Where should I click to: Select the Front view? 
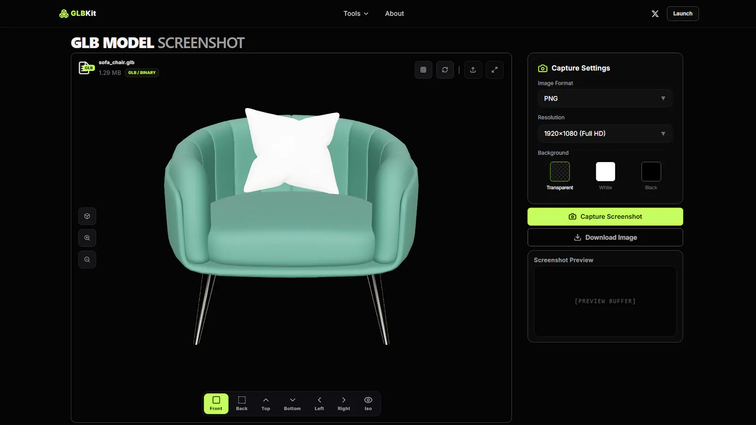[x=216, y=404]
